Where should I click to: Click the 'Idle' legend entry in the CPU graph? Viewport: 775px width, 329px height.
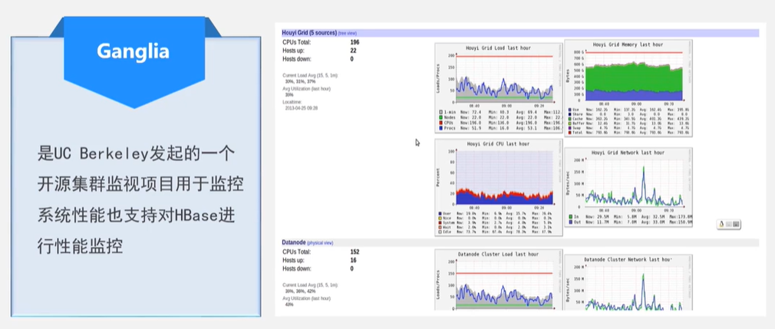[446, 231]
